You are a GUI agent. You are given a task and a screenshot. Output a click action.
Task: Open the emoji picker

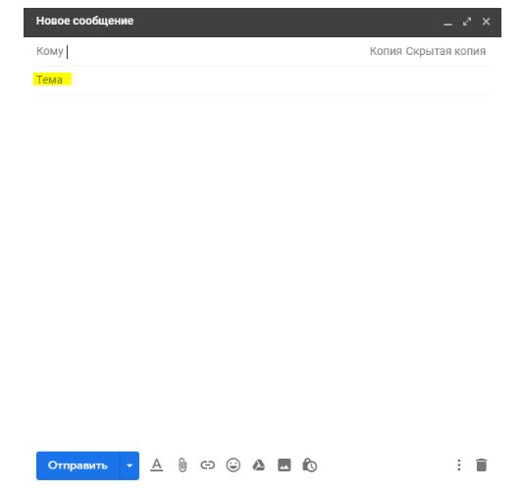point(233,466)
